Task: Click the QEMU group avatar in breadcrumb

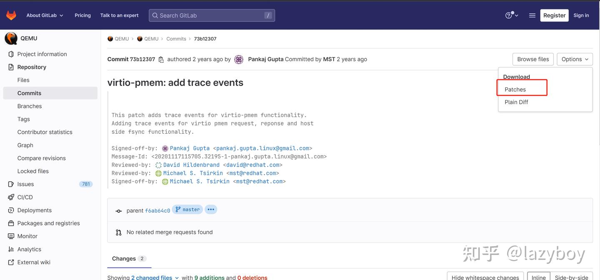Action: (x=110, y=39)
